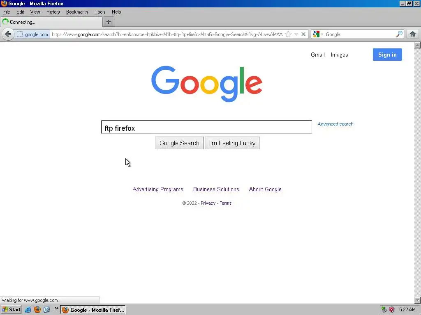Open the Edit menu
The image size is (421, 315).
coord(20,12)
